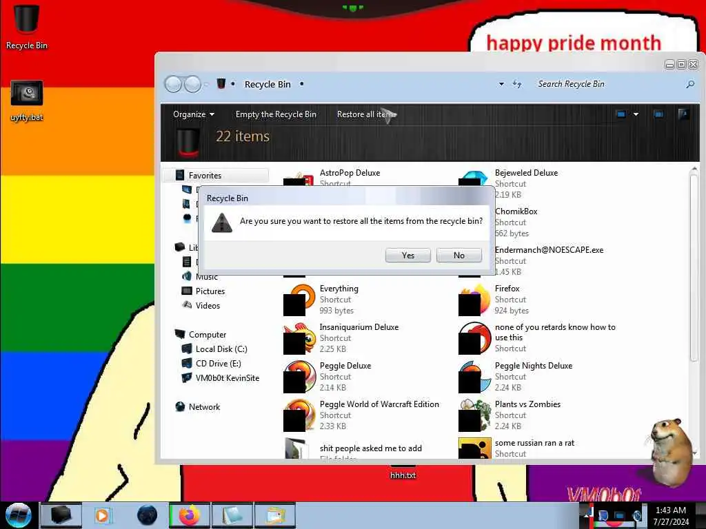This screenshot has width=706, height=529.
Task: Select the uyfty.bat desktop file
Action: click(27, 101)
